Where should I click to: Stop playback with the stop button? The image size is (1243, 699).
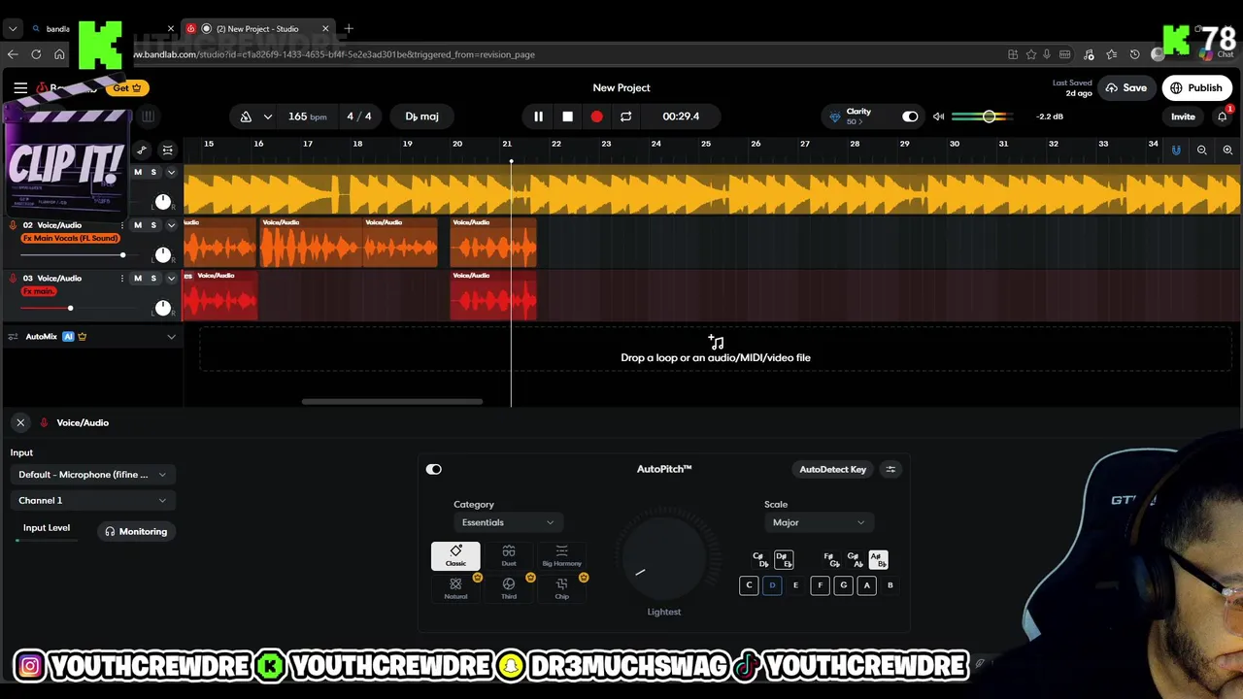click(x=567, y=116)
